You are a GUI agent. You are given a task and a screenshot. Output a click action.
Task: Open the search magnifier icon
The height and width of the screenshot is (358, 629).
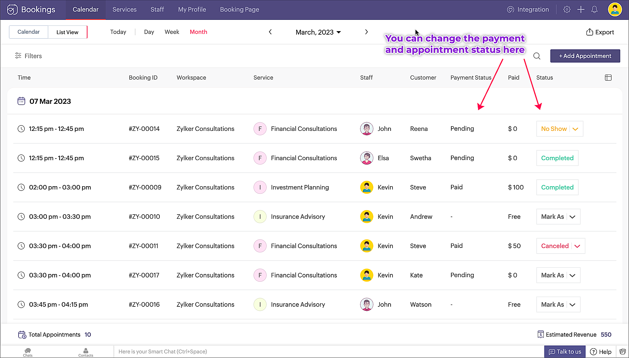pyautogui.click(x=537, y=56)
